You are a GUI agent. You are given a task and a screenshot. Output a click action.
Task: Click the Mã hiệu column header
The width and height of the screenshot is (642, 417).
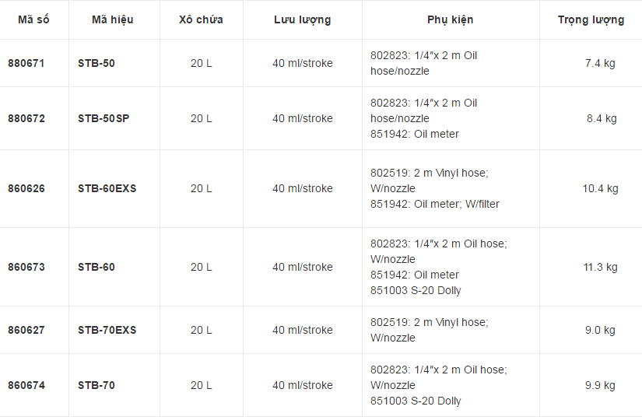113,19
